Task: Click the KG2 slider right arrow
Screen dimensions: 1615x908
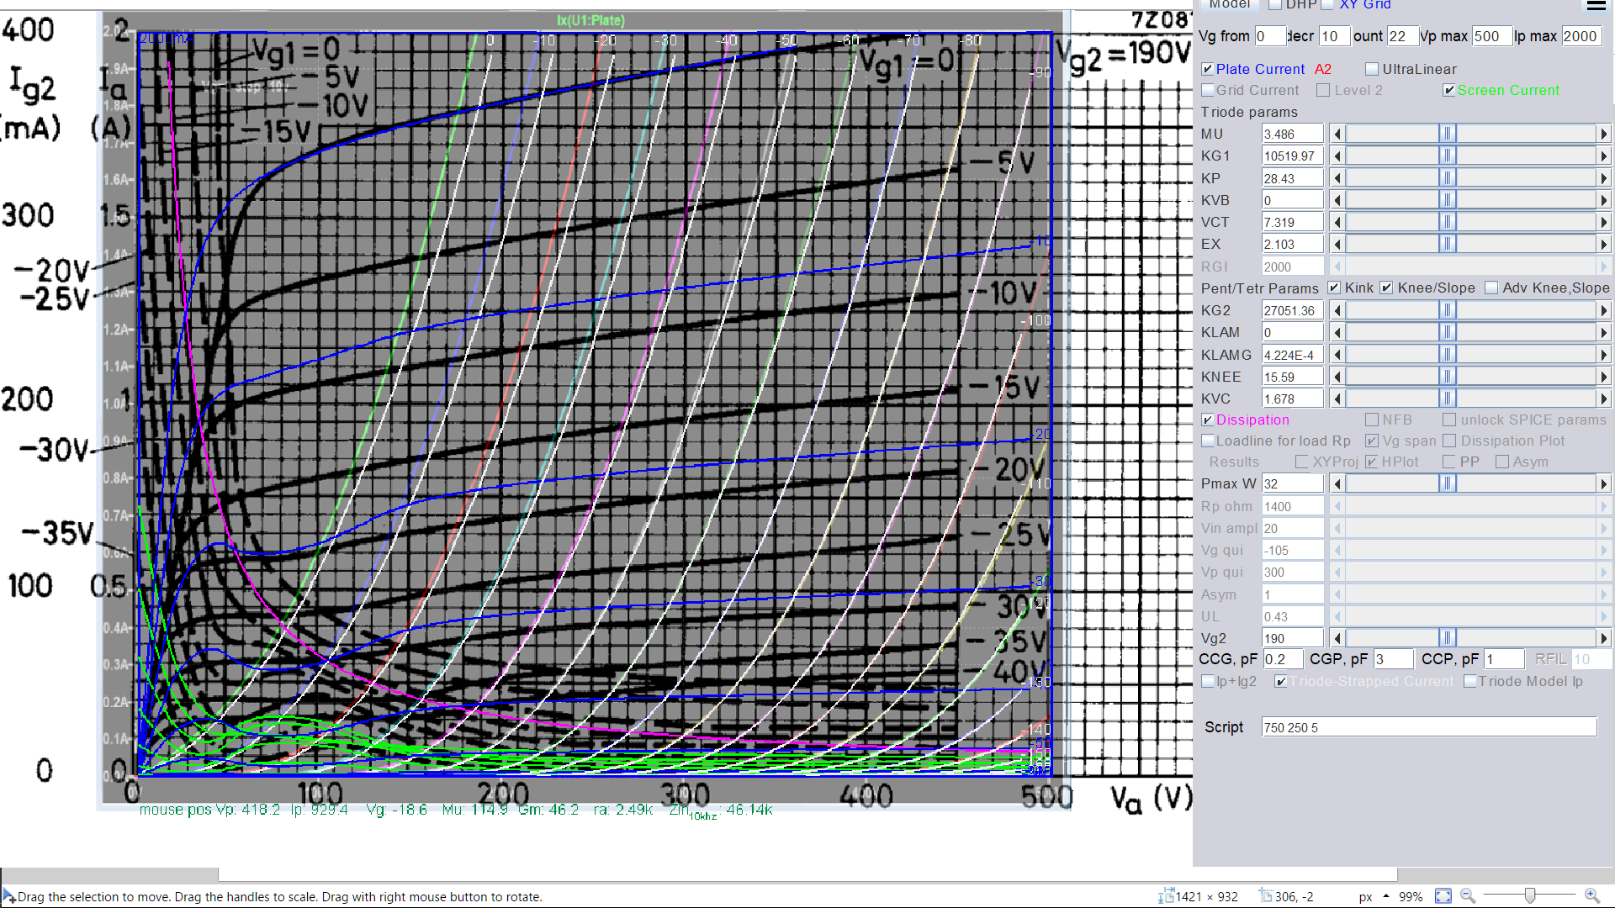Action: (1603, 310)
